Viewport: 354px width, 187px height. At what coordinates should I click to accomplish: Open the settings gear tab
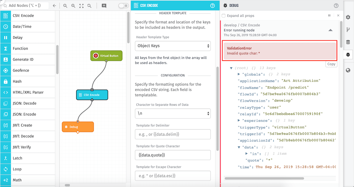(x=348, y=17)
